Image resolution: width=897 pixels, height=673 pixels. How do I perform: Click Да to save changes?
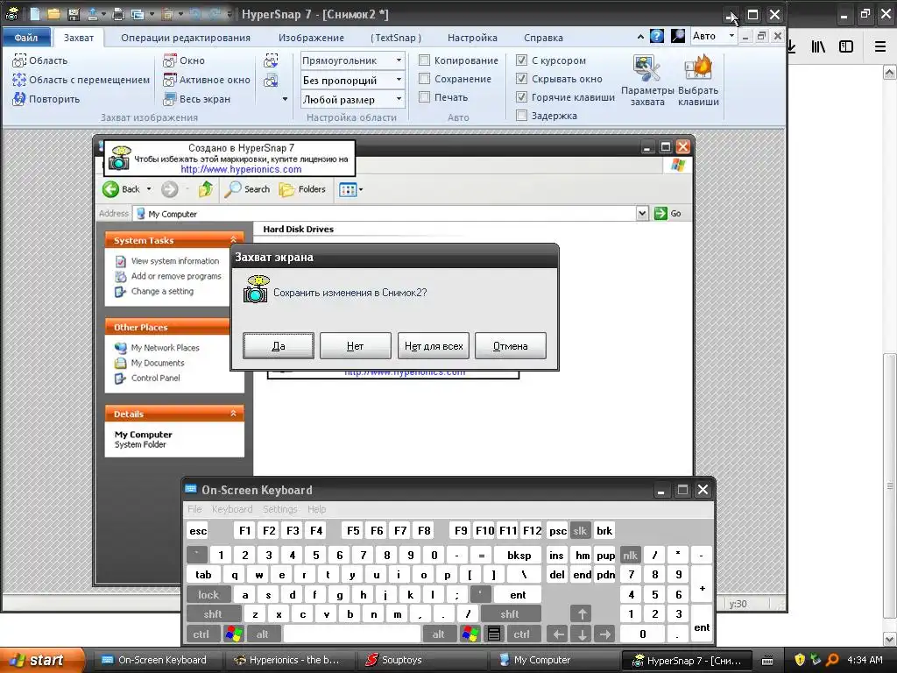pyautogui.click(x=279, y=345)
